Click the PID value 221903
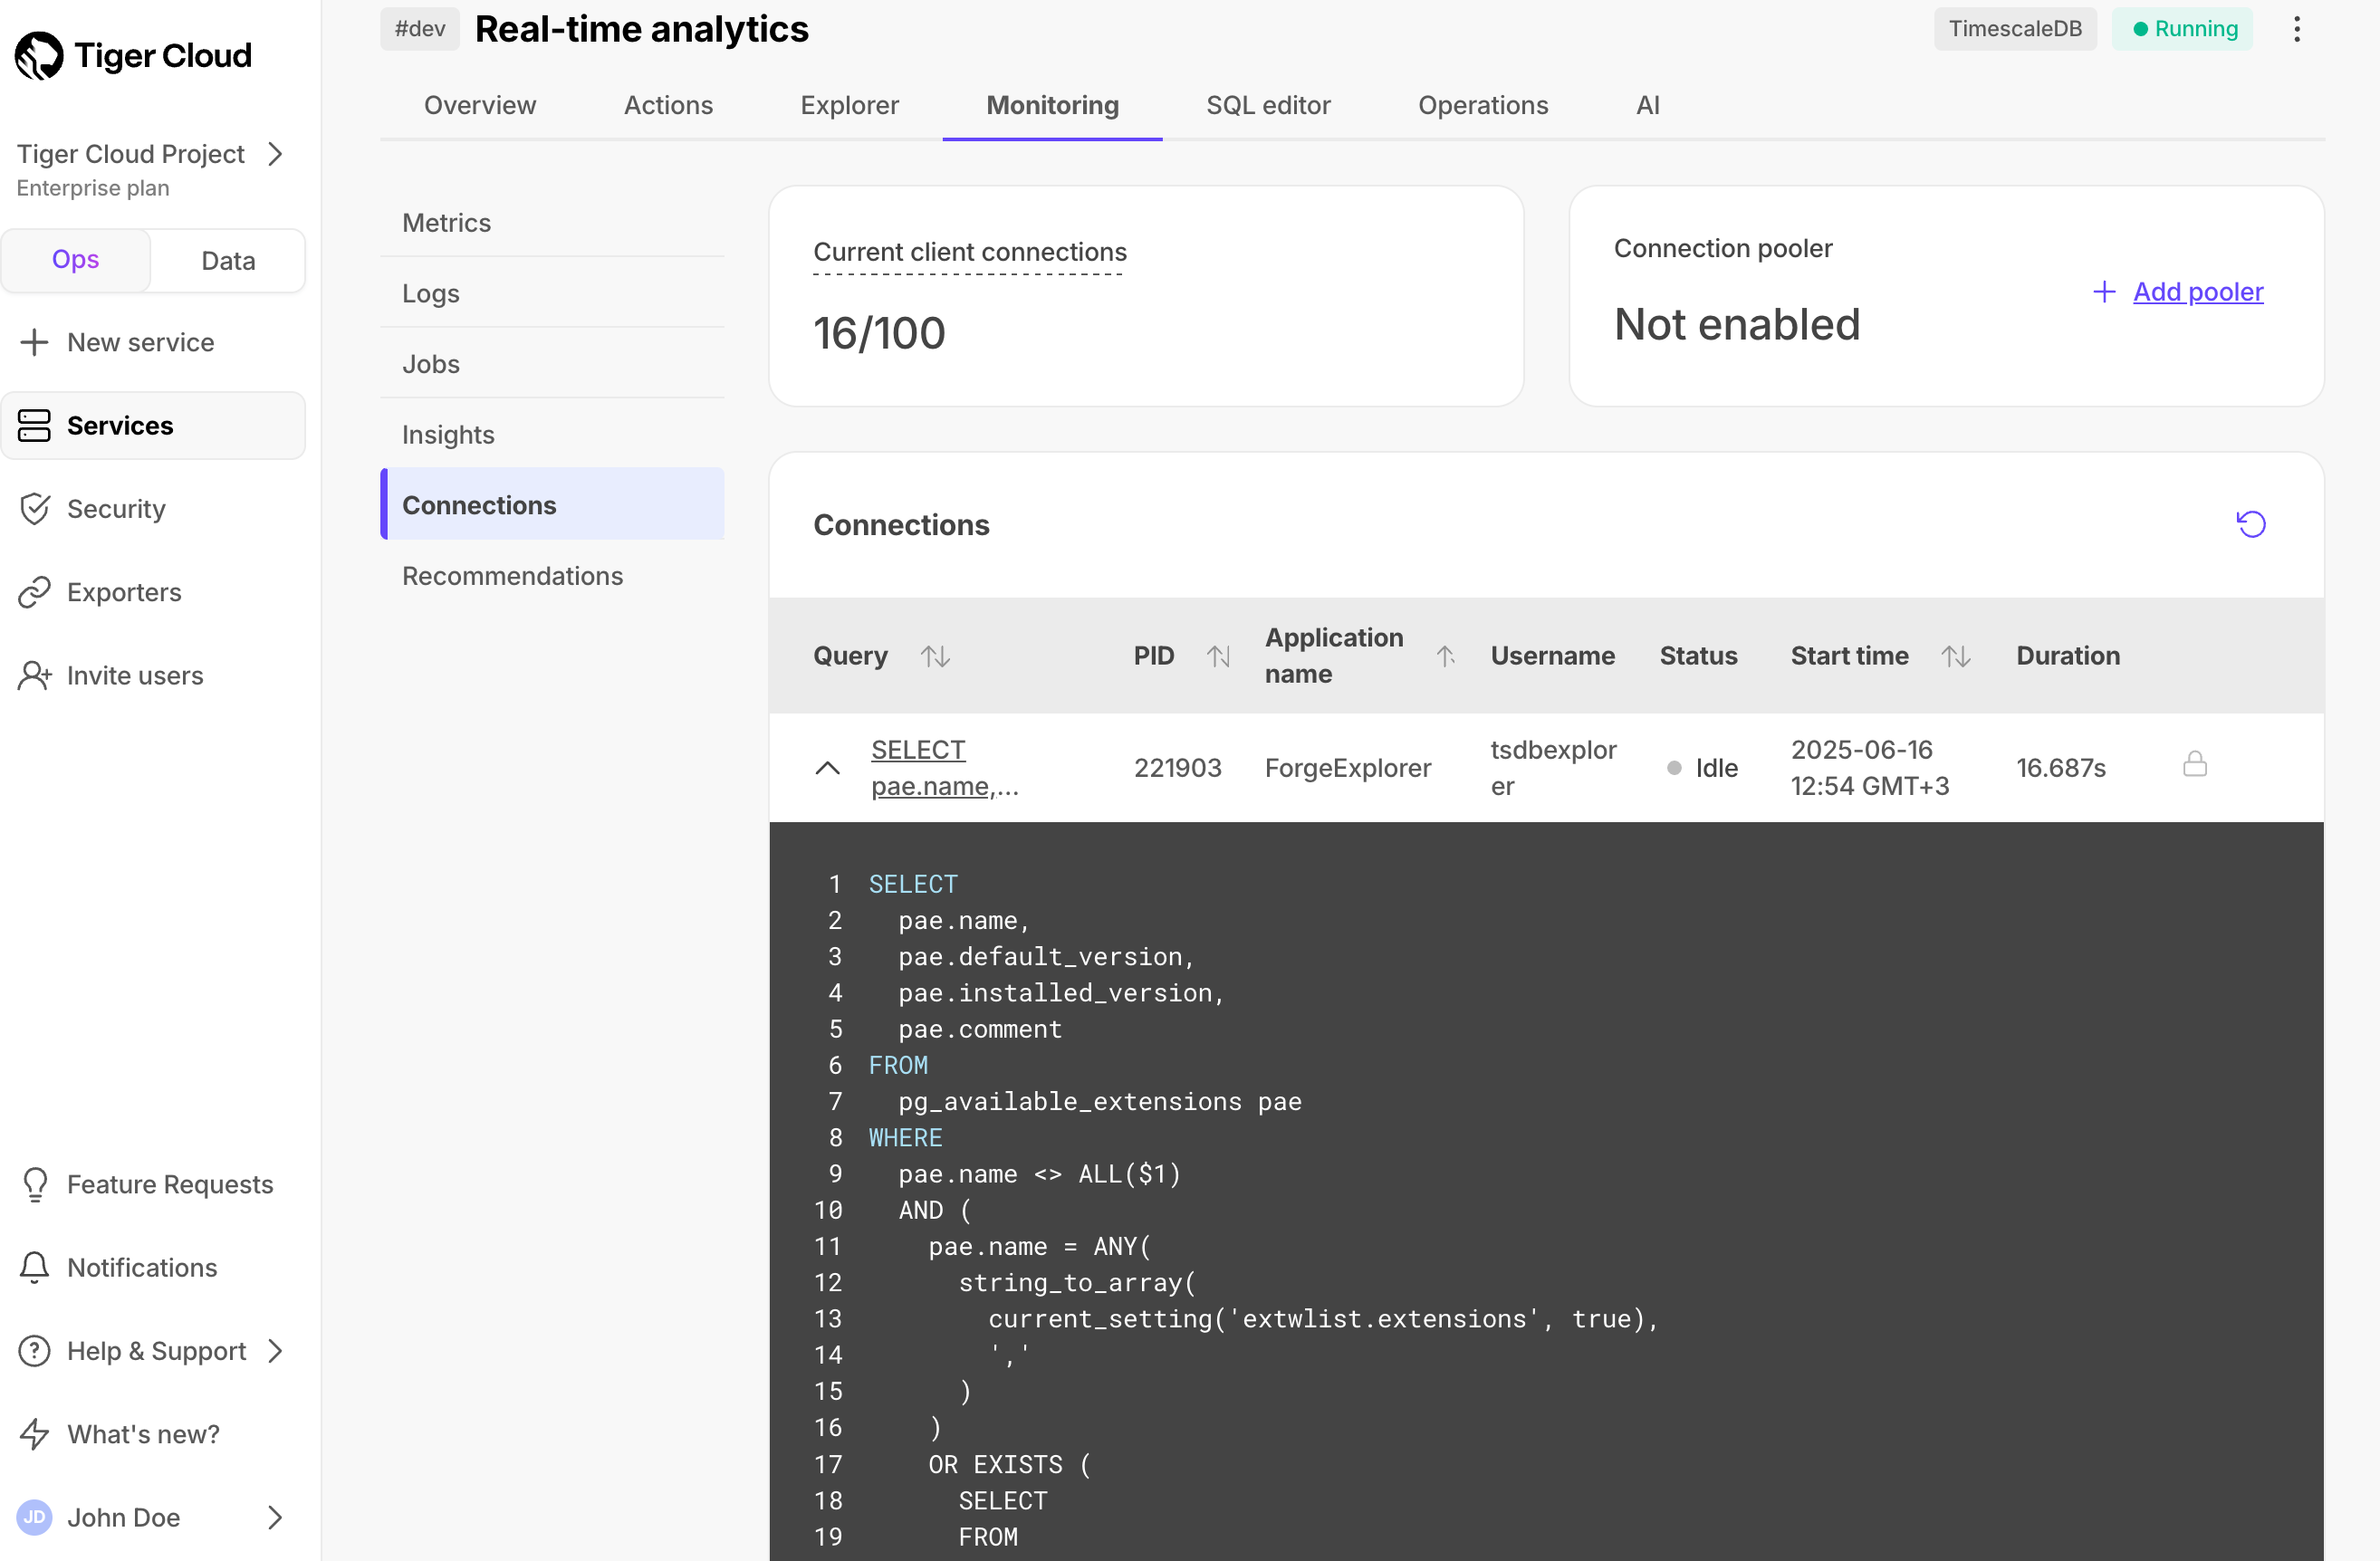Image resolution: width=2380 pixels, height=1561 pixels. click(1177, 768)
